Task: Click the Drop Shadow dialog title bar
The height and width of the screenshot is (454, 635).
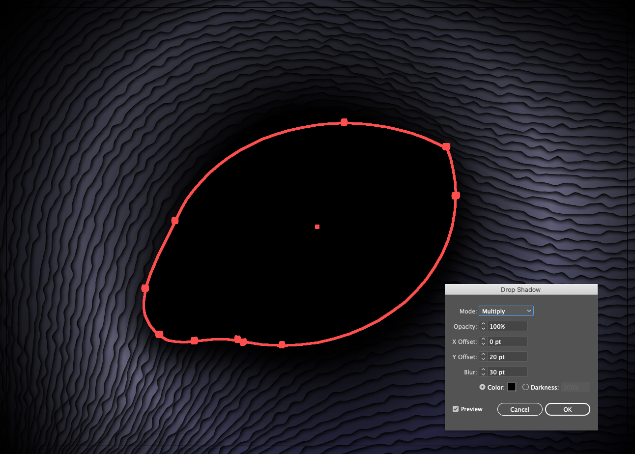Action: point(521,289)
